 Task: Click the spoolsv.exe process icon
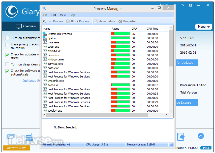pyautogui.click(x=45, y=110)
